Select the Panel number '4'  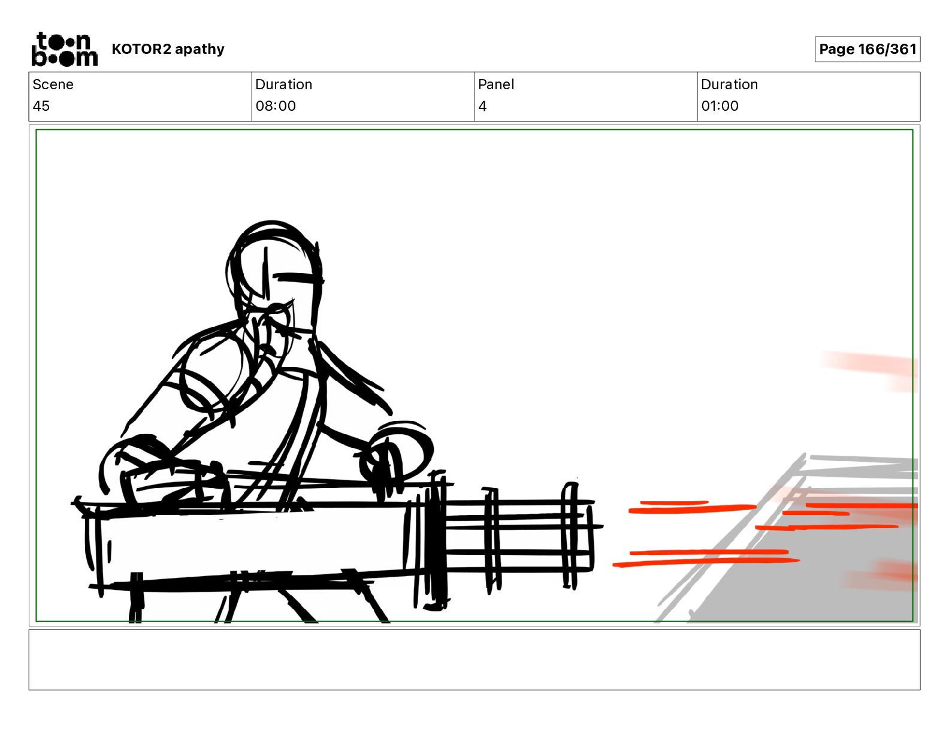[483, 106]
